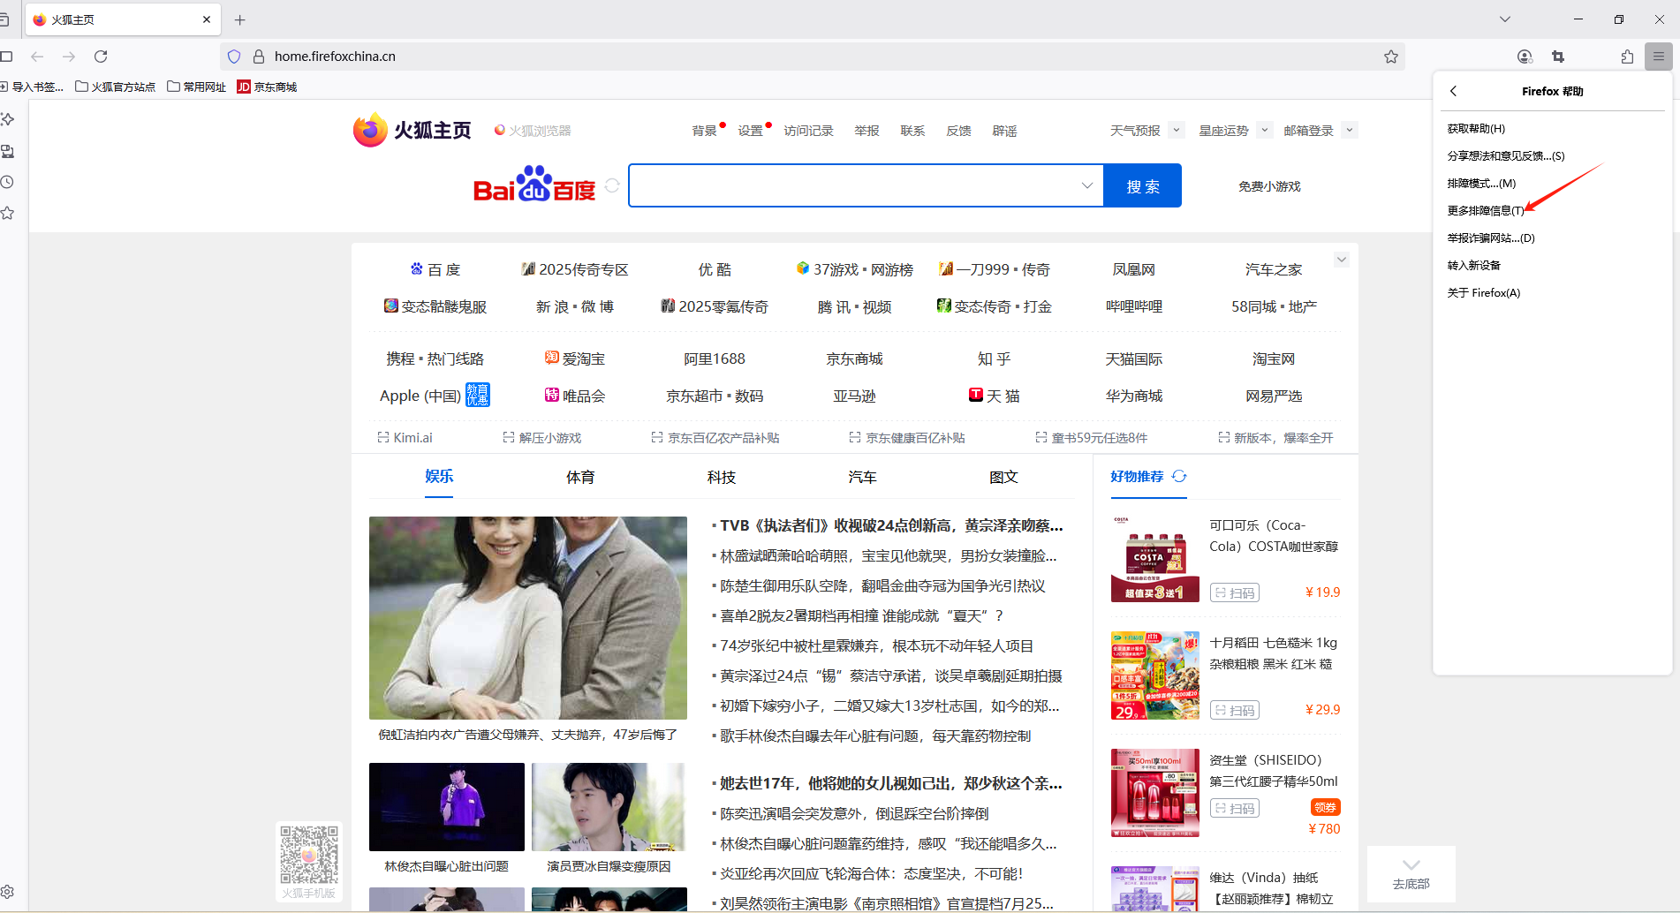Switch search engine via the refresh icon
The height and width of the screenshot is (913, 1680).
click(x=612, y=185)
